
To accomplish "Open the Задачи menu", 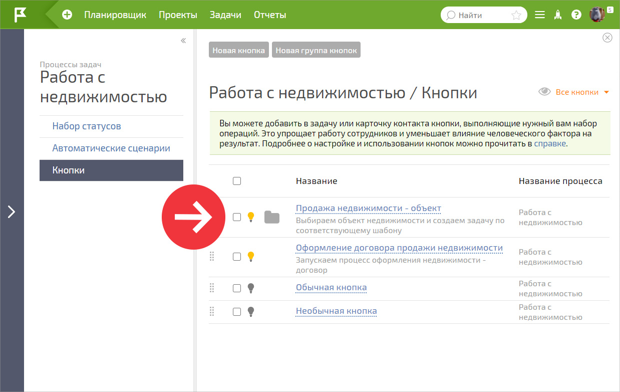I will point(225,15).
